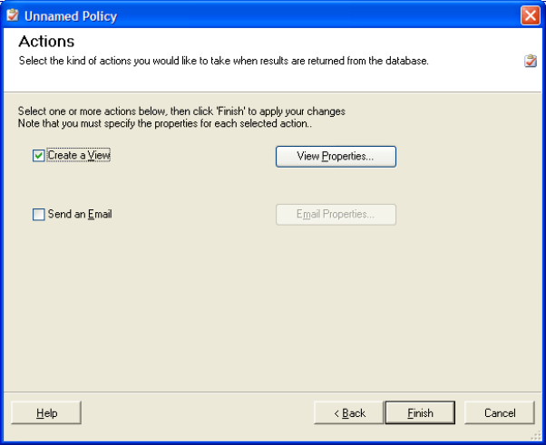Enable the Send an Email checkbox
The height and width of the screenshot is (445, 546).
click(x=38, y=215)
